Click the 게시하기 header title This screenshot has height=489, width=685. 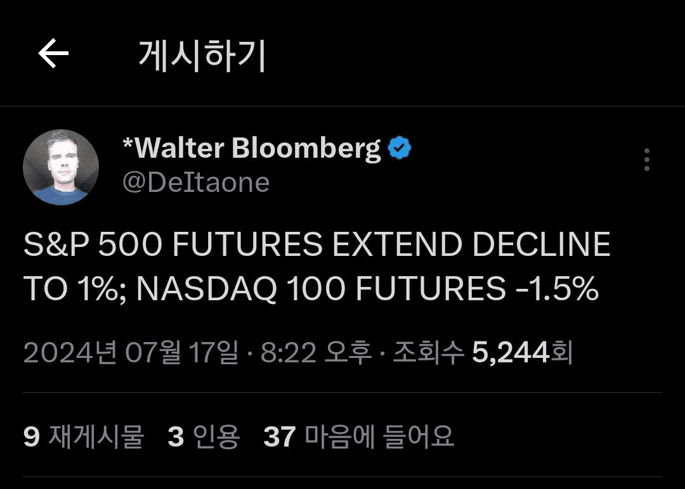tap(202, 55)
